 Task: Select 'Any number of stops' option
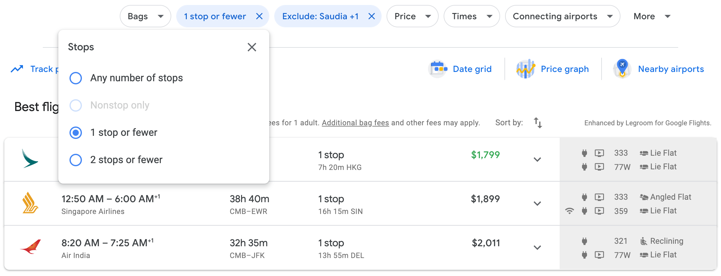[76, 78]
